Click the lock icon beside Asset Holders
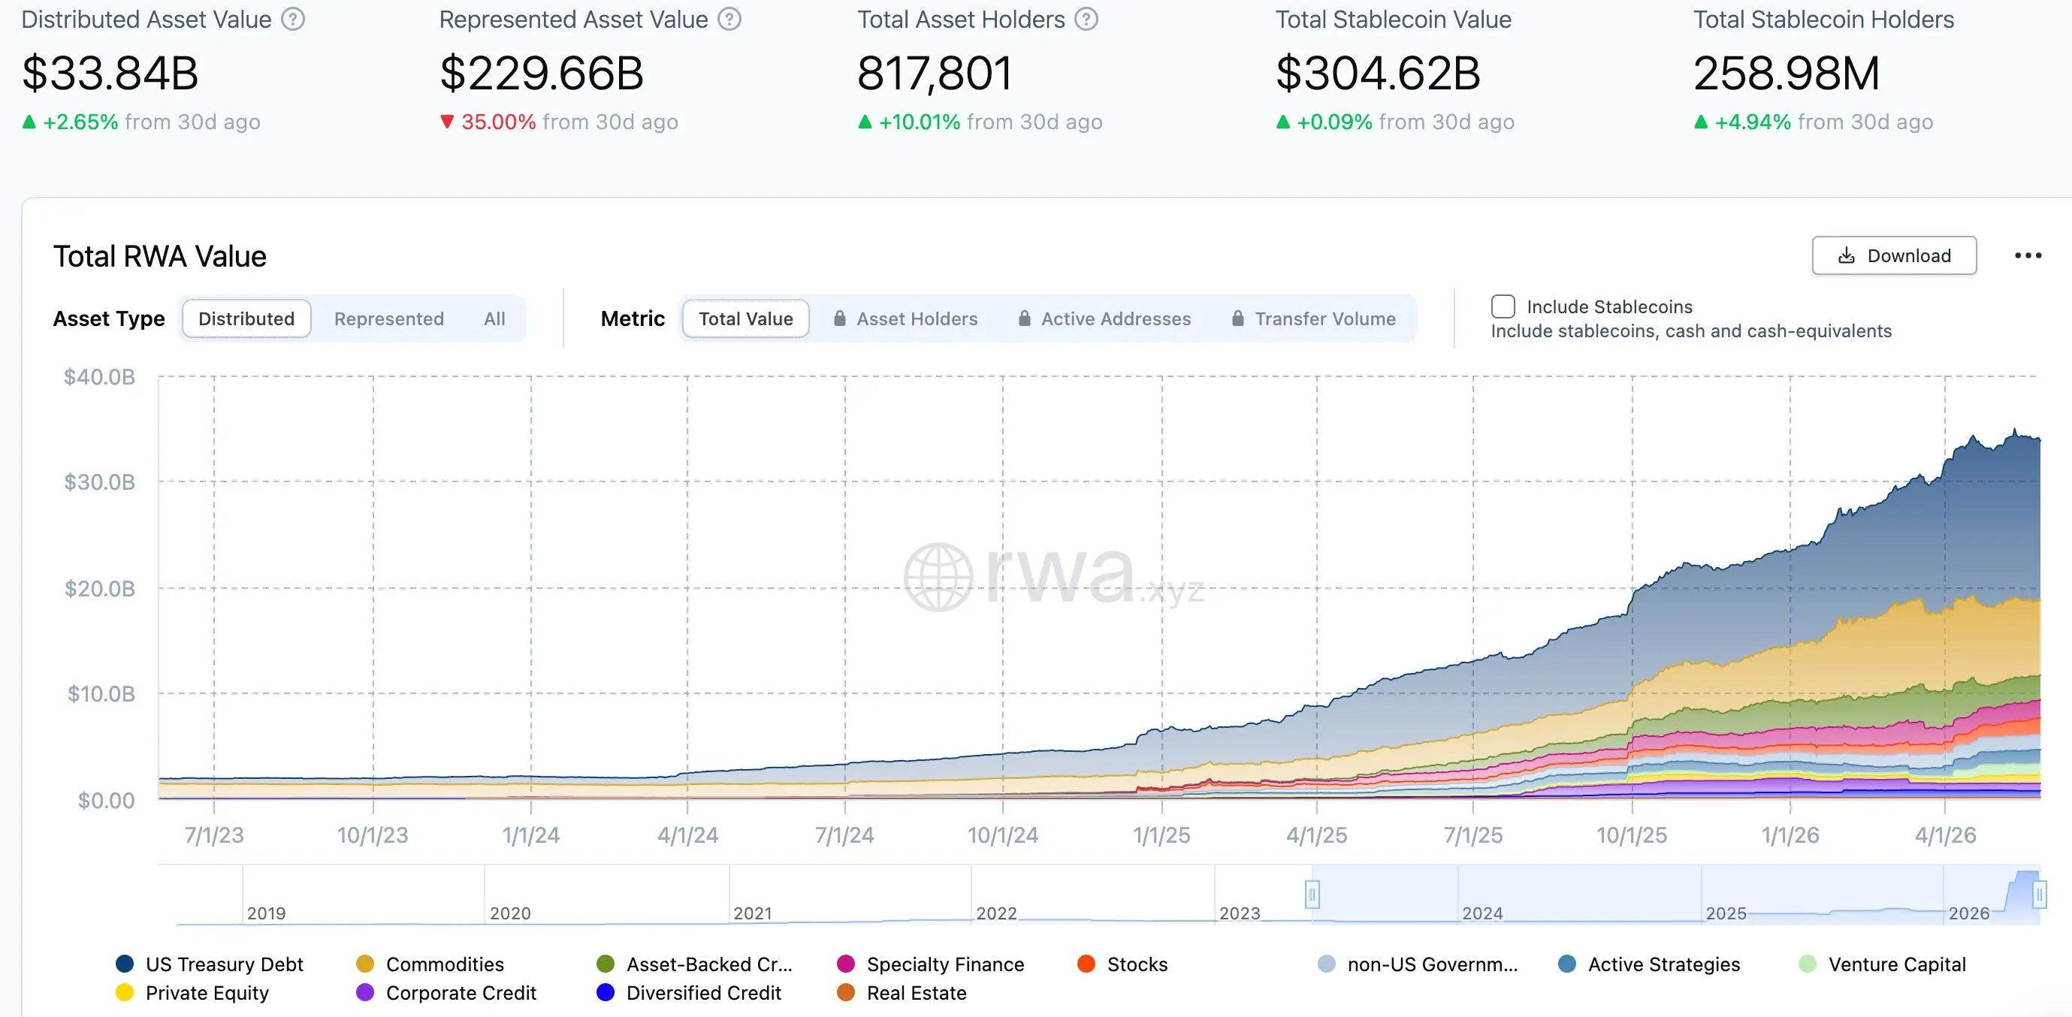Image resolution: width=2072 pixels, height=1017 pixels. click(x=840, y=318)
